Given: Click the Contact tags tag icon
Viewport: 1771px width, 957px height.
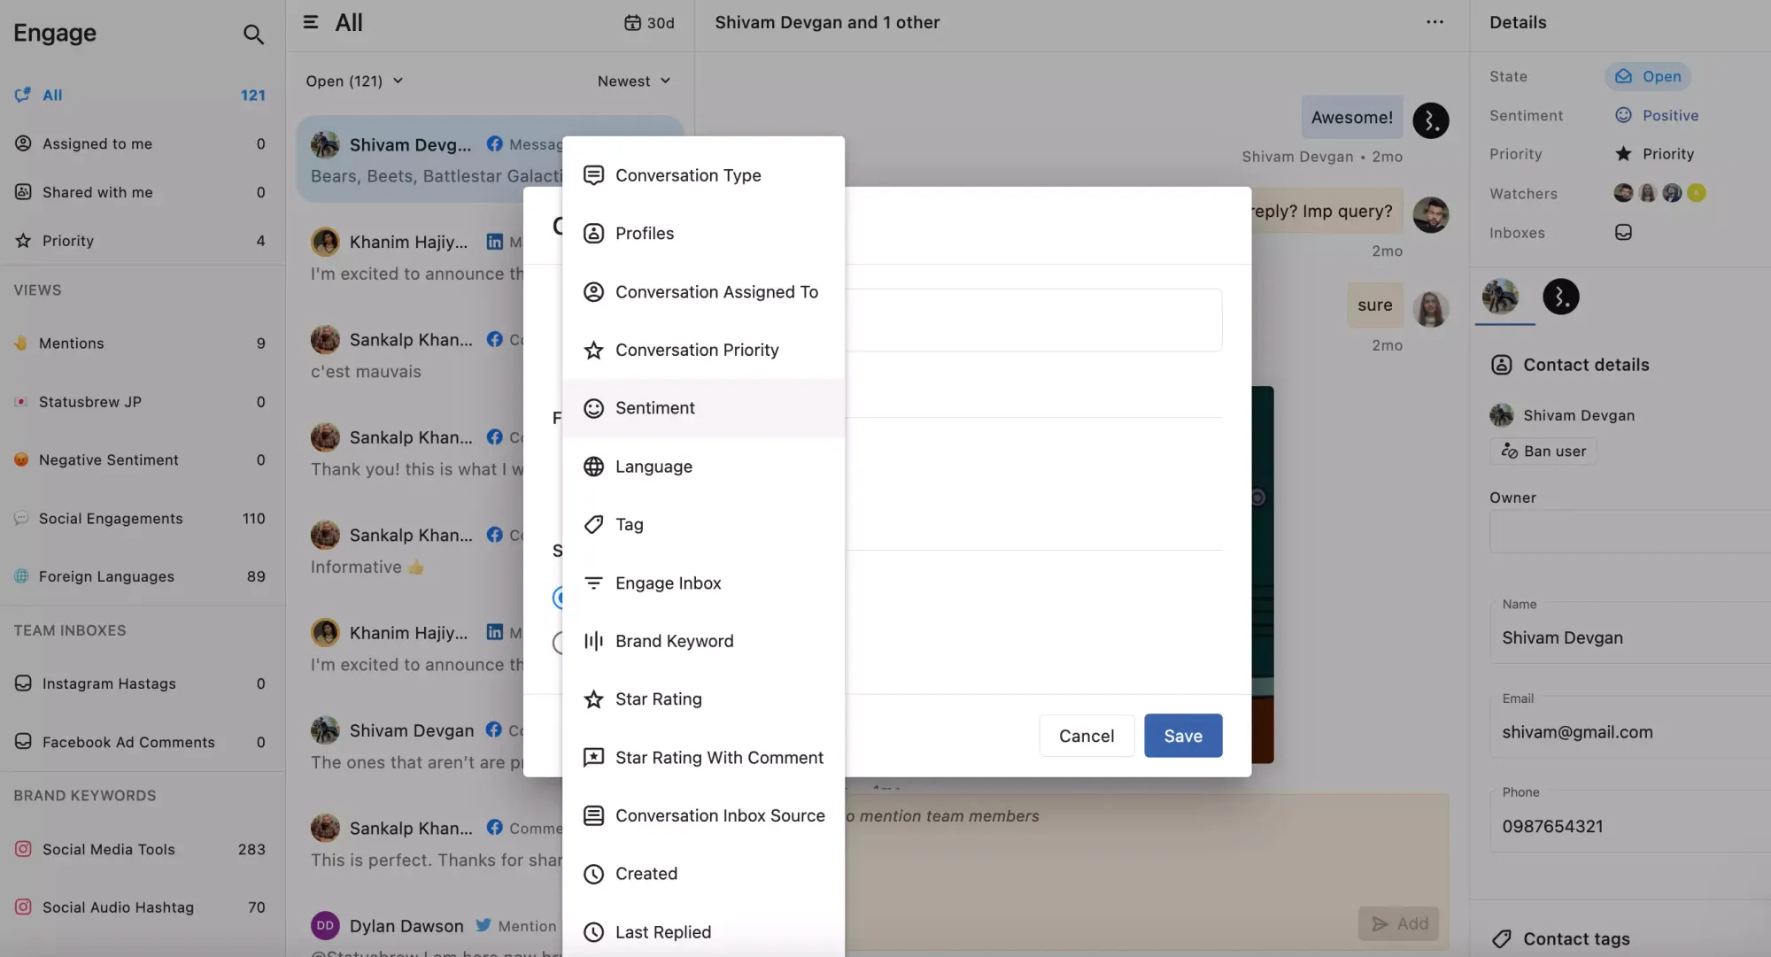Looking at the screenshot, I should click(1501, 939).
